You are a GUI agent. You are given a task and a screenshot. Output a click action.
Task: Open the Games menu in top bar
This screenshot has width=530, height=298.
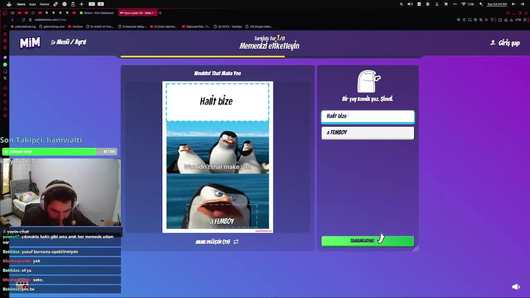[44, 4]
